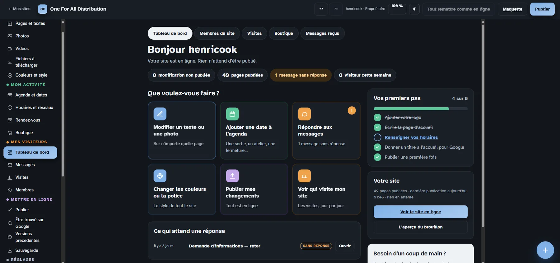Screen dimensions: 560x263
Task: Click the undo arrow icon in top bar
Action: point(321,9)
